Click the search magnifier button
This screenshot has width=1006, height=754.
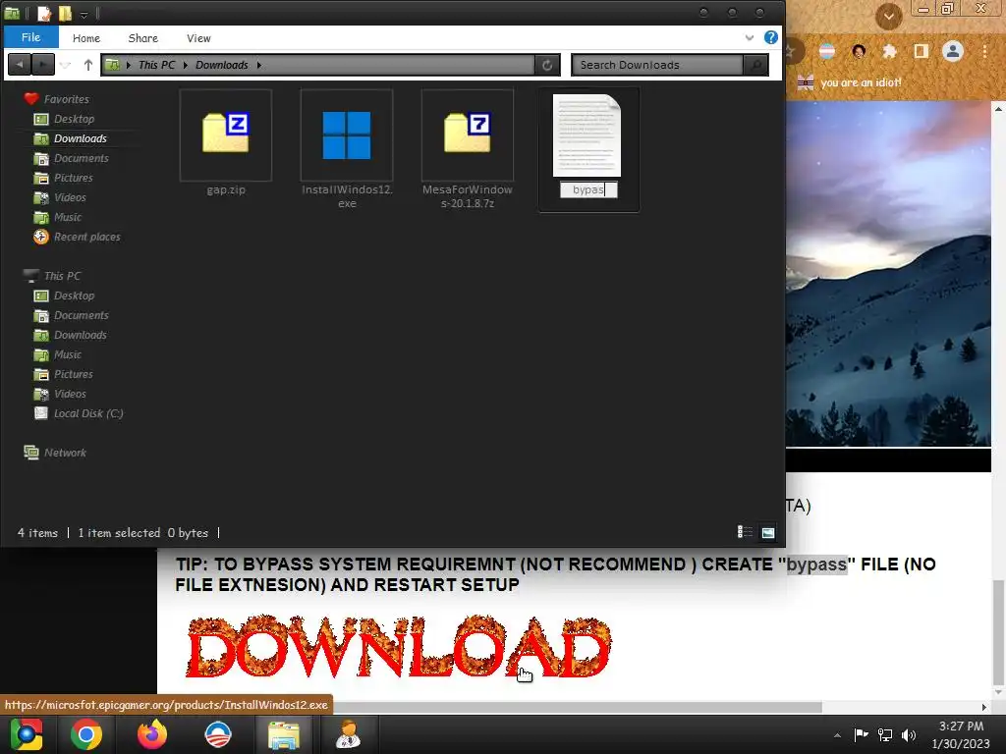[755, 65]
